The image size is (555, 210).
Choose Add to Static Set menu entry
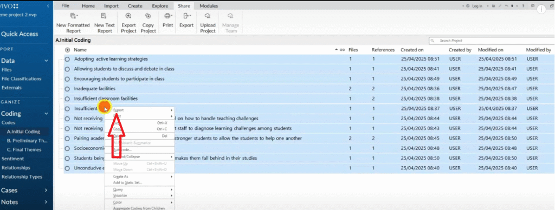[139, 182]
